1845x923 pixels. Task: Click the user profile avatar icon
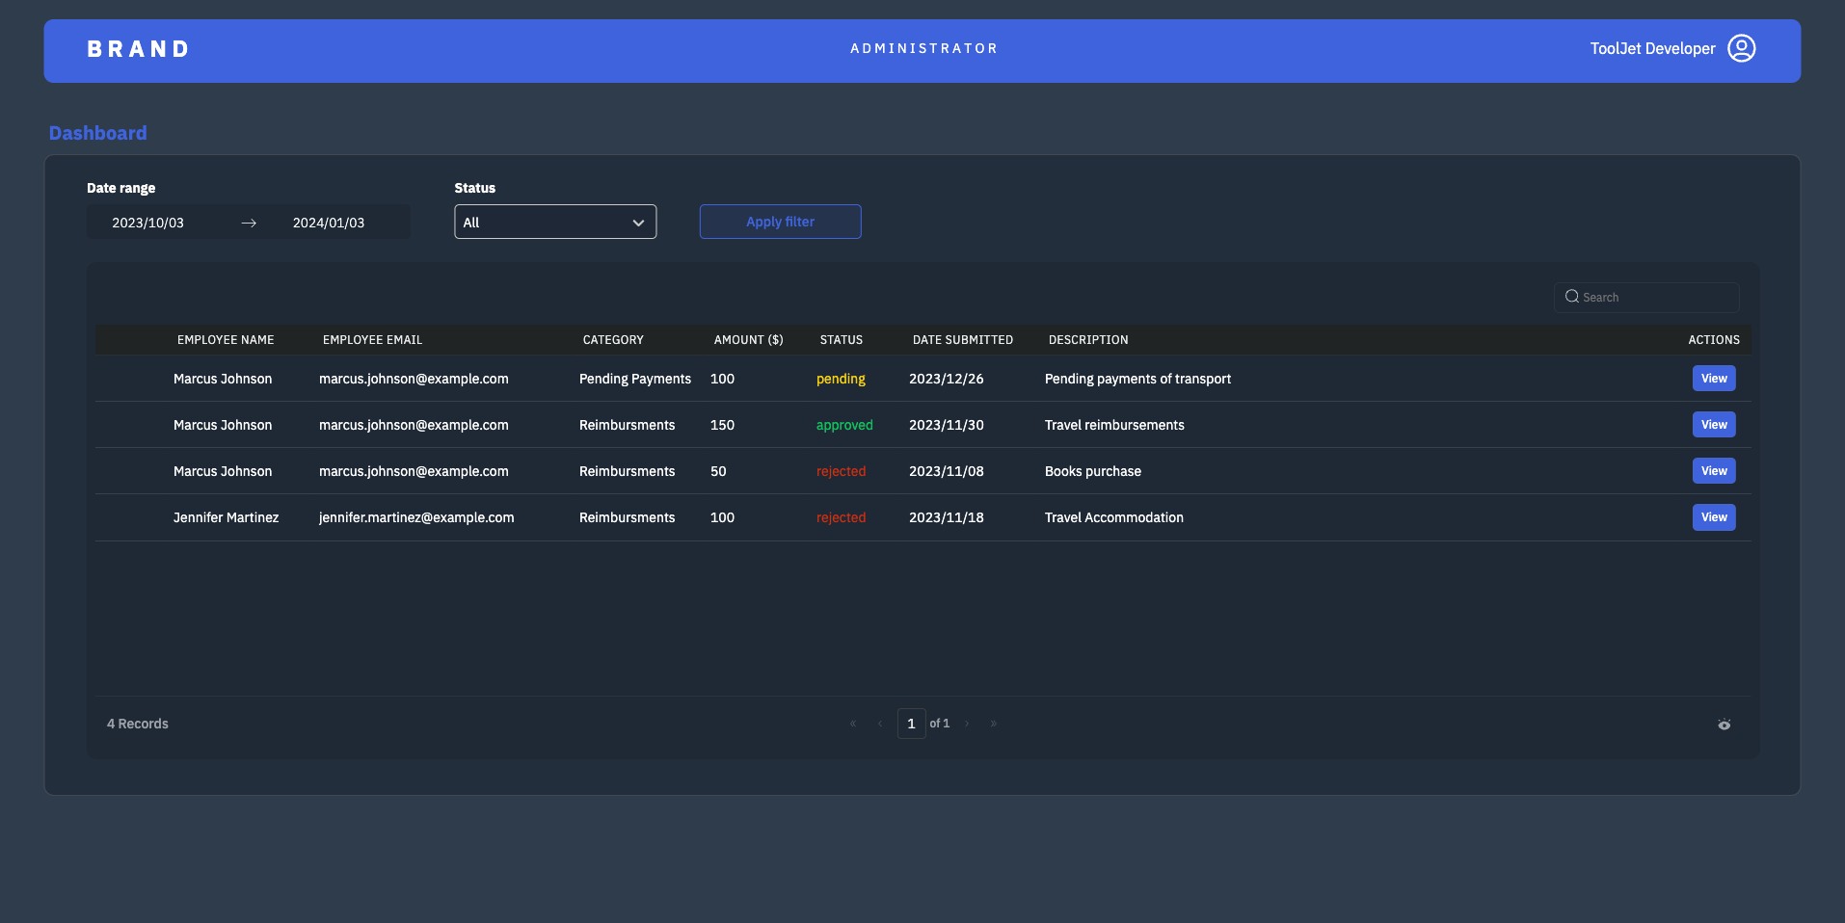click(x=1741, y=48)
